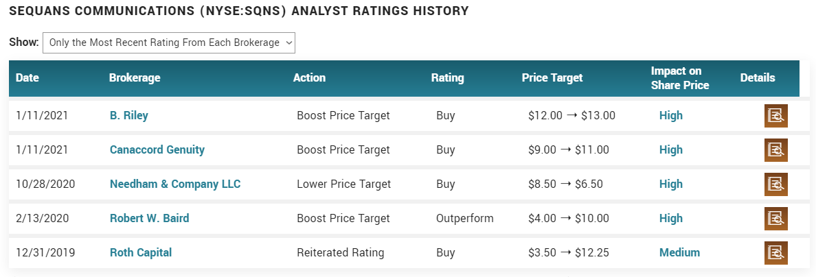Click the Rating column header
816x277 pixels.
[447, 78]
